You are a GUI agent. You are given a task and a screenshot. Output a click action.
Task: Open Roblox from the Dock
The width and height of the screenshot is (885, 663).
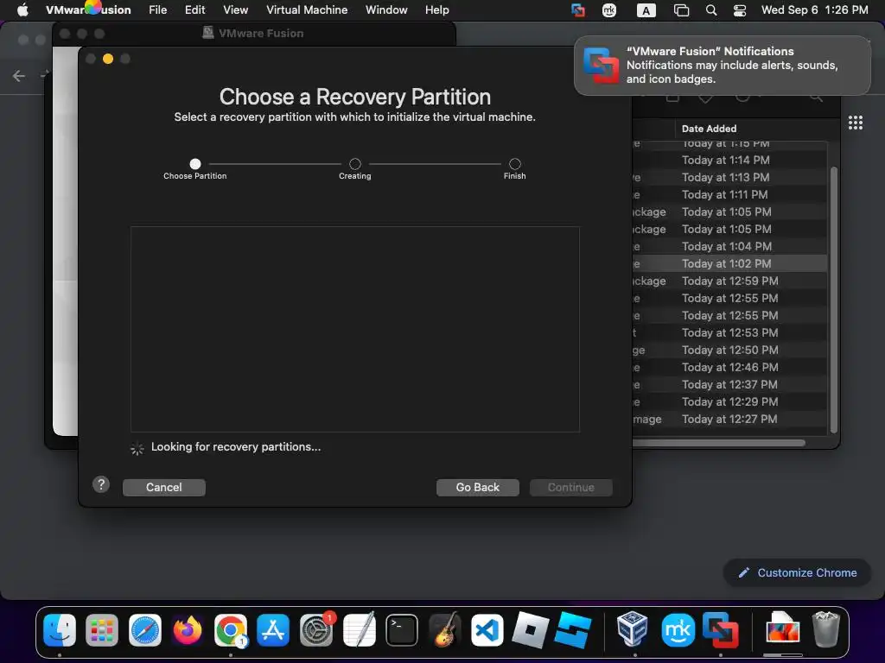[530, 629]
